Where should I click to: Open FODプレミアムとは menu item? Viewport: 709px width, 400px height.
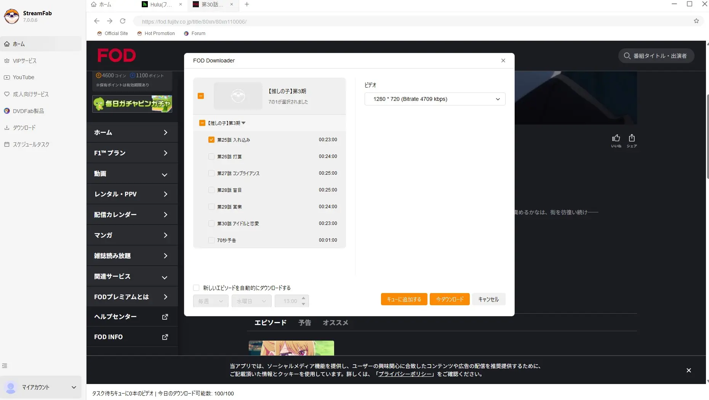tap(132, 297)
